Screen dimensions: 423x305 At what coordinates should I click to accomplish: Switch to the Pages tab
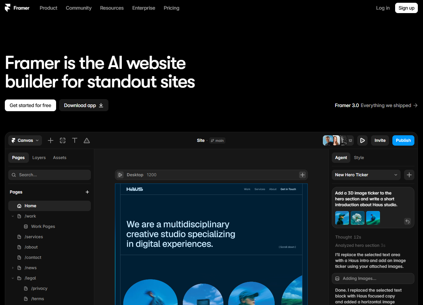(18, 158)
